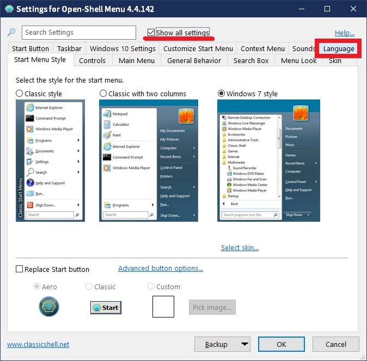Open the Context Menu tab
This screenshot has width=367, height=361.
point(262,48)
